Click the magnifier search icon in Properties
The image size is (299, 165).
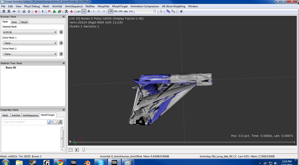pyautogui.click(x=50, y=122)
